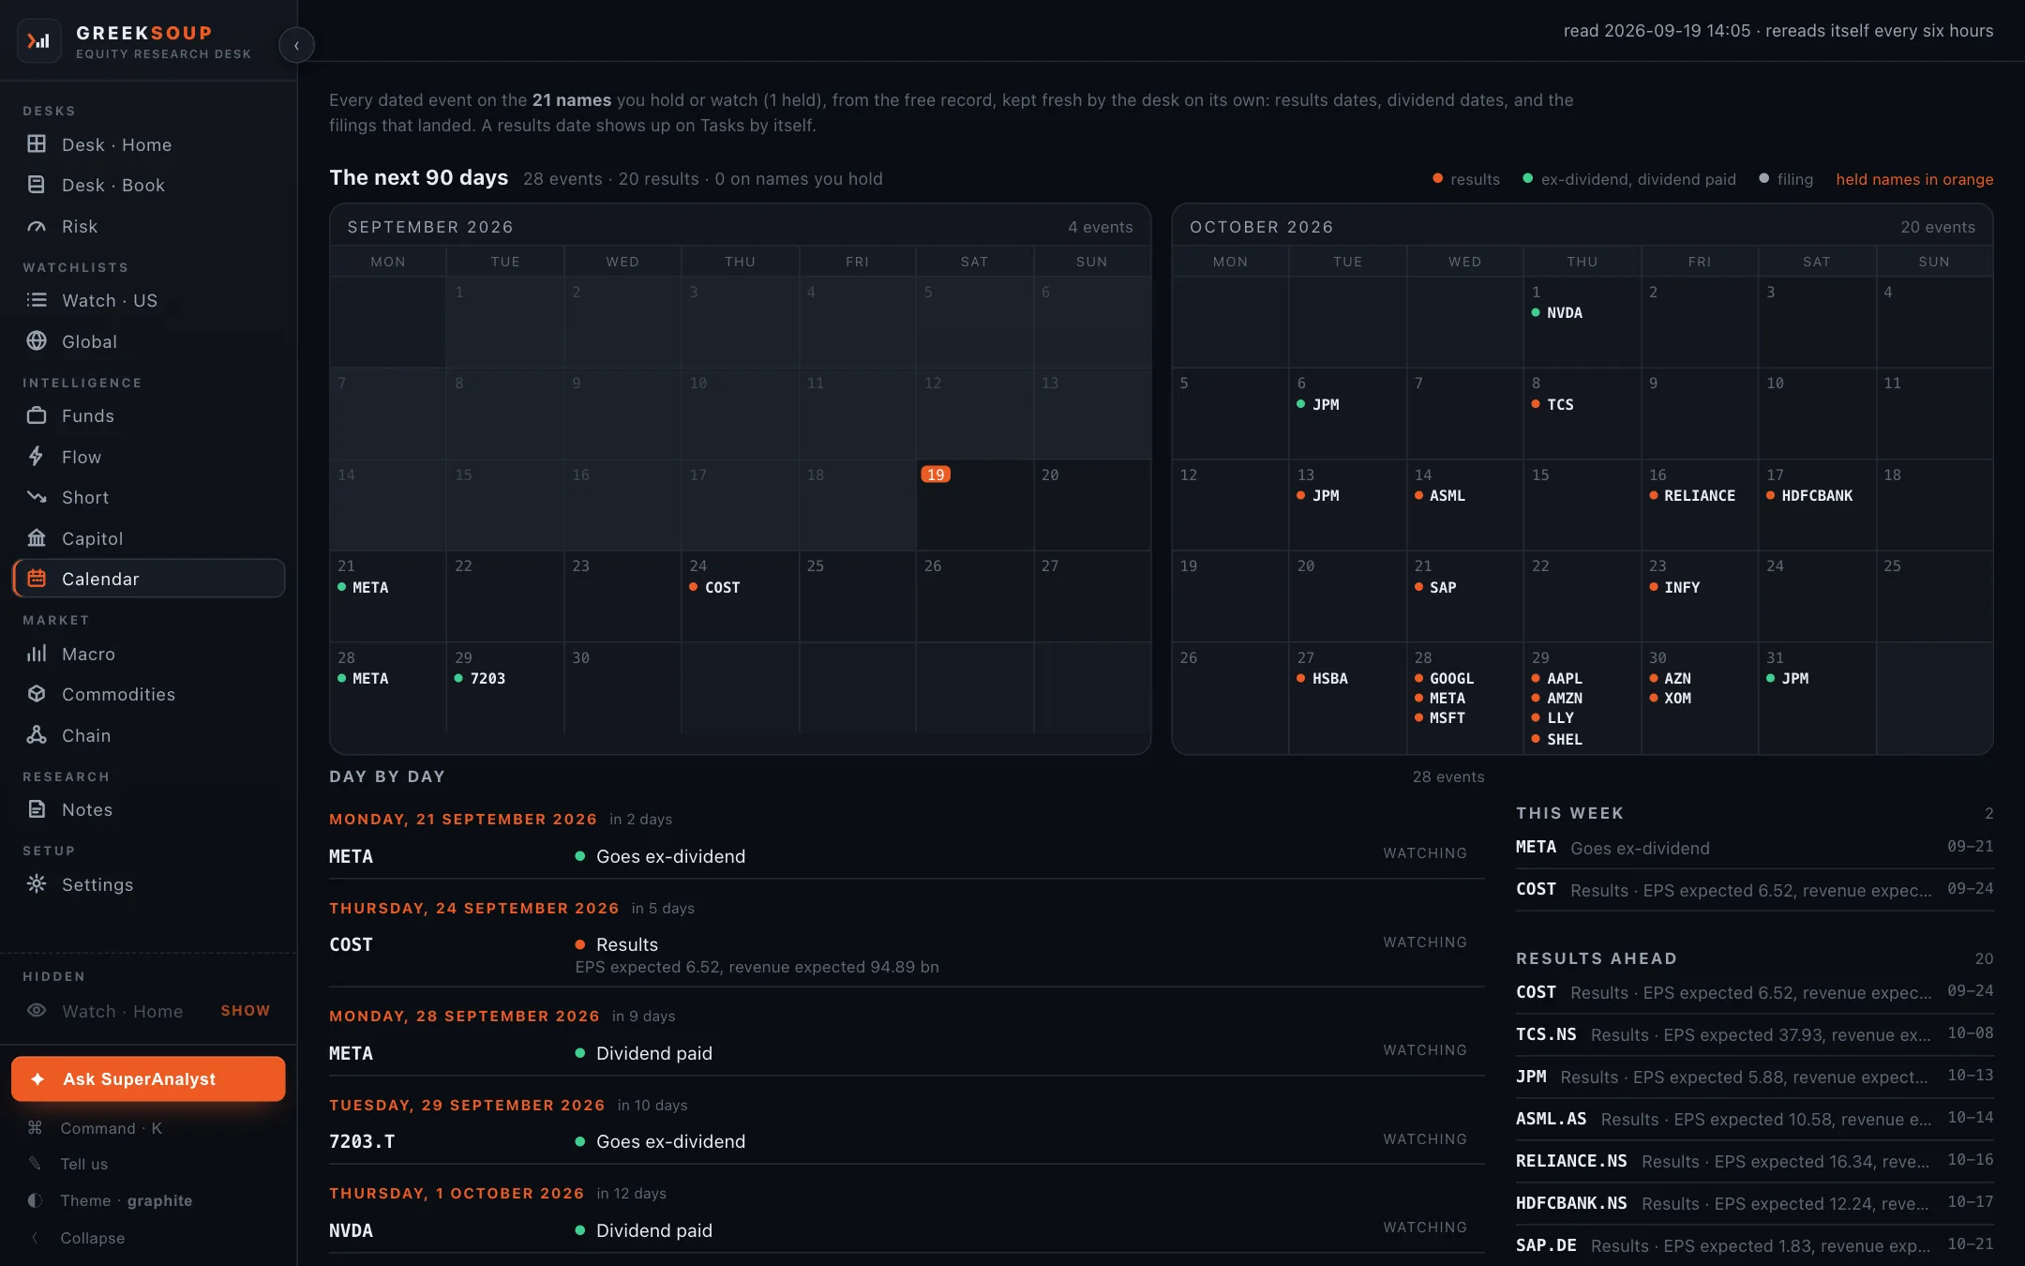
Task: Click XOM event on October 30
Action: point(1670,698)
